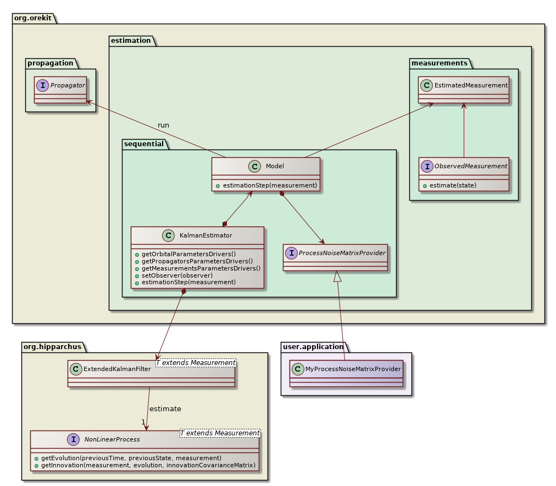Click the 'estimate' association label
The height and width of the screenshot is (486, 556).
(165, 409)
